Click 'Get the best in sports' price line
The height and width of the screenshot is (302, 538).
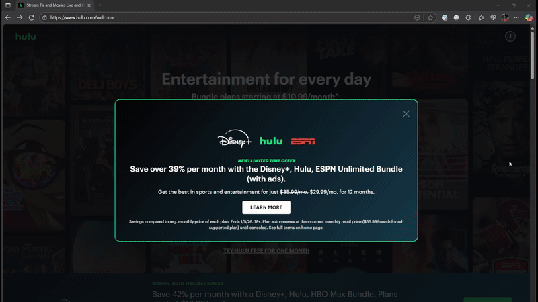click(x=266, y=192)
